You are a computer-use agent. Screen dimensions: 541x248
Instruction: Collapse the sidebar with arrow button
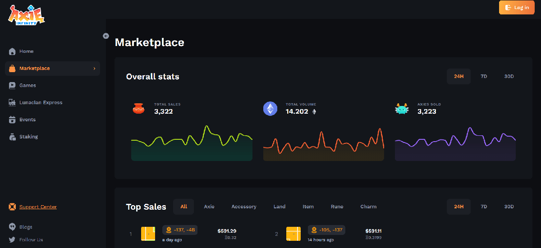106,36
